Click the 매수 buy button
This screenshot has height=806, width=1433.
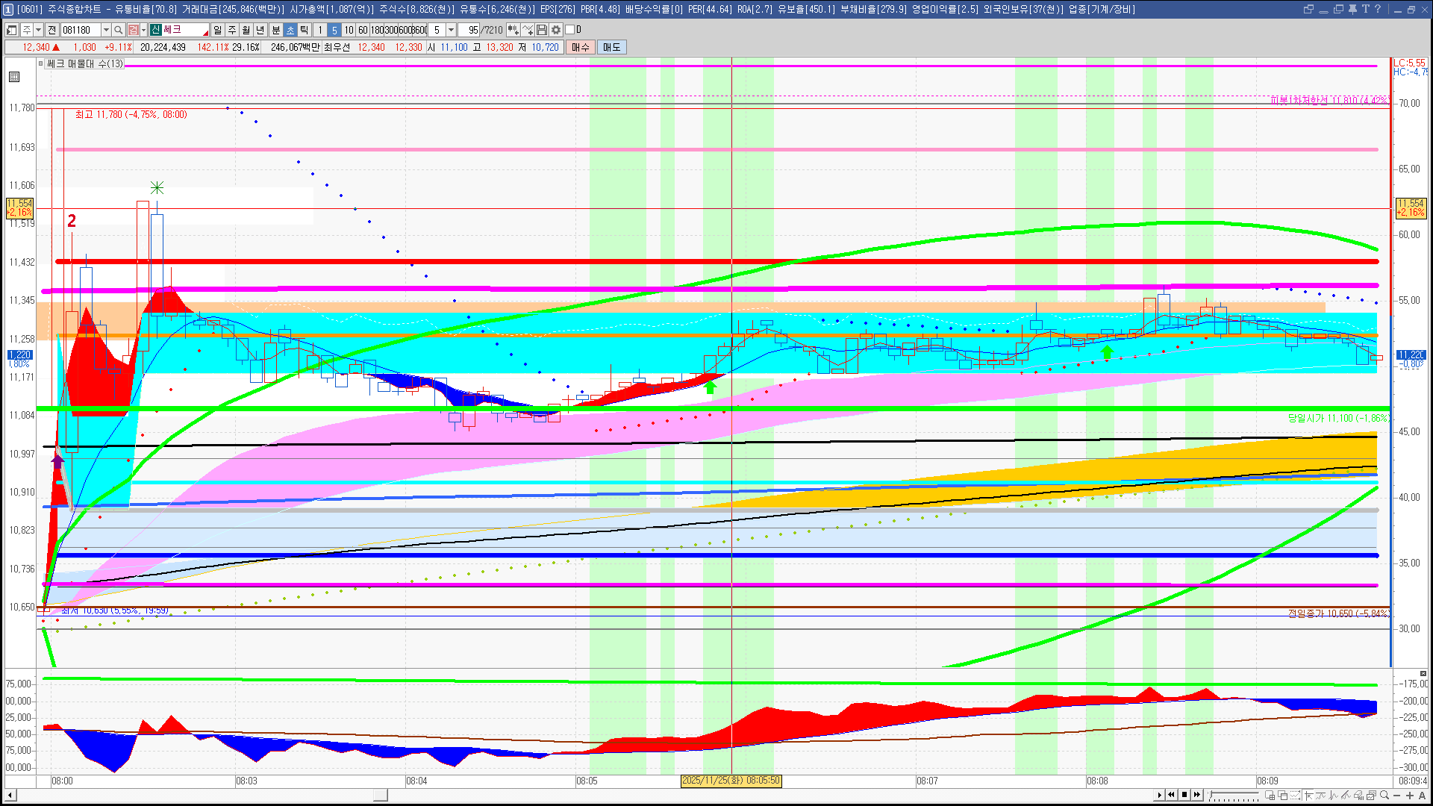pos(581,47)
